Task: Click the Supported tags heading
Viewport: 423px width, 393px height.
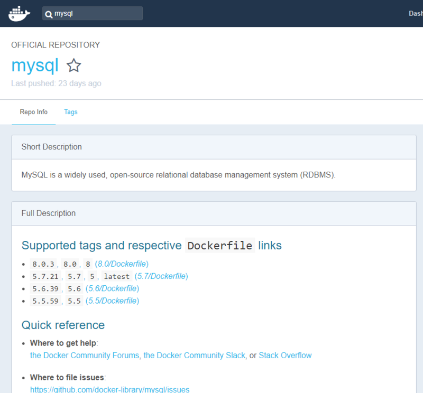Action: [x=152, y=245]
